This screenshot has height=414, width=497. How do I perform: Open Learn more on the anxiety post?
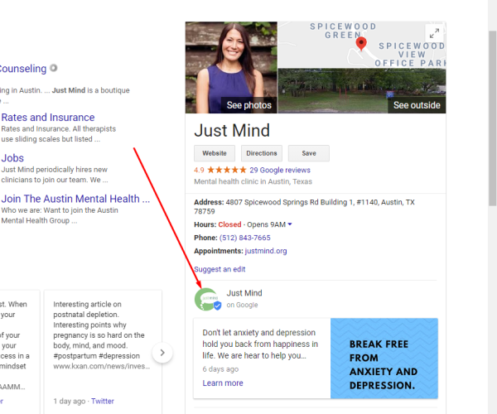tap(223, 383)
